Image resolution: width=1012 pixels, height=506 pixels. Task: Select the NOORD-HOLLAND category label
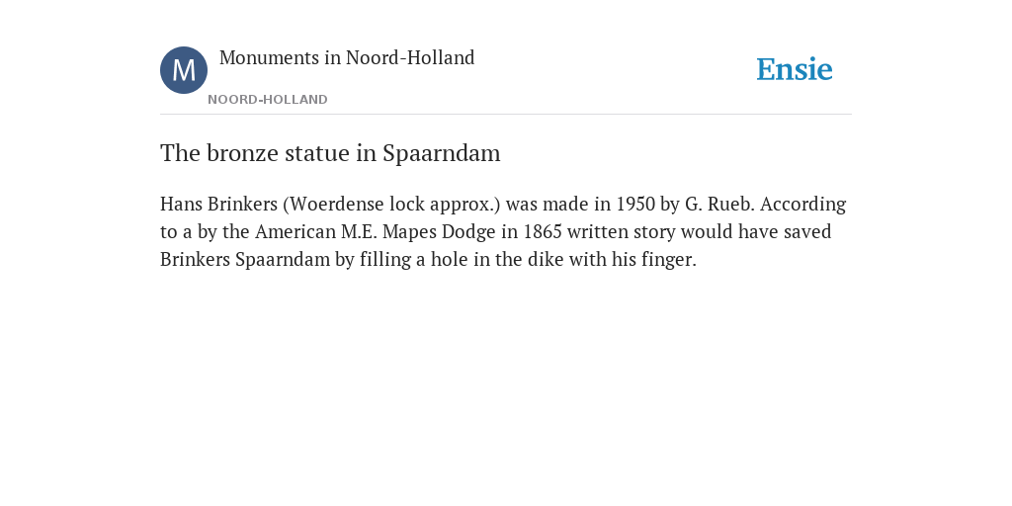tap(268, 100)
